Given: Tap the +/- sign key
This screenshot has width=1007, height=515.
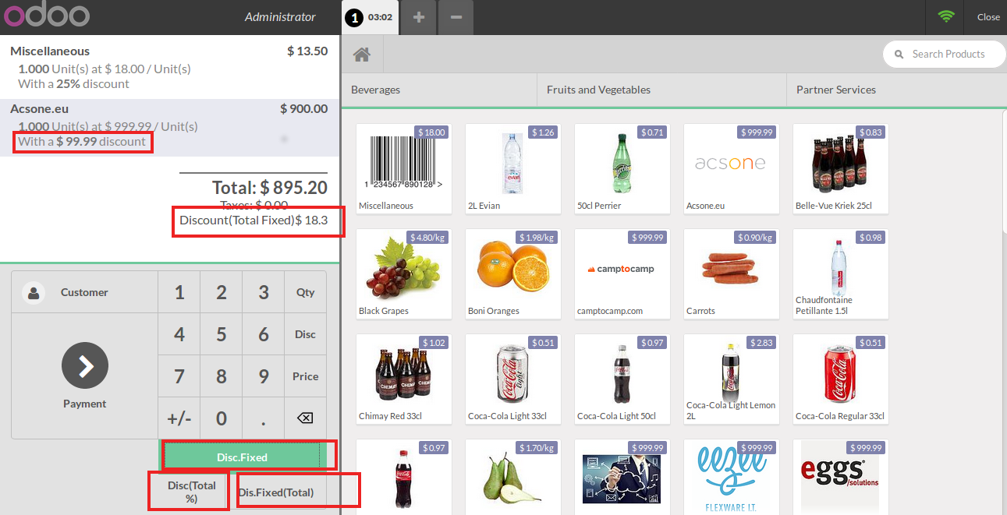Looking at the screenshot, I should [x=179, y=418].
